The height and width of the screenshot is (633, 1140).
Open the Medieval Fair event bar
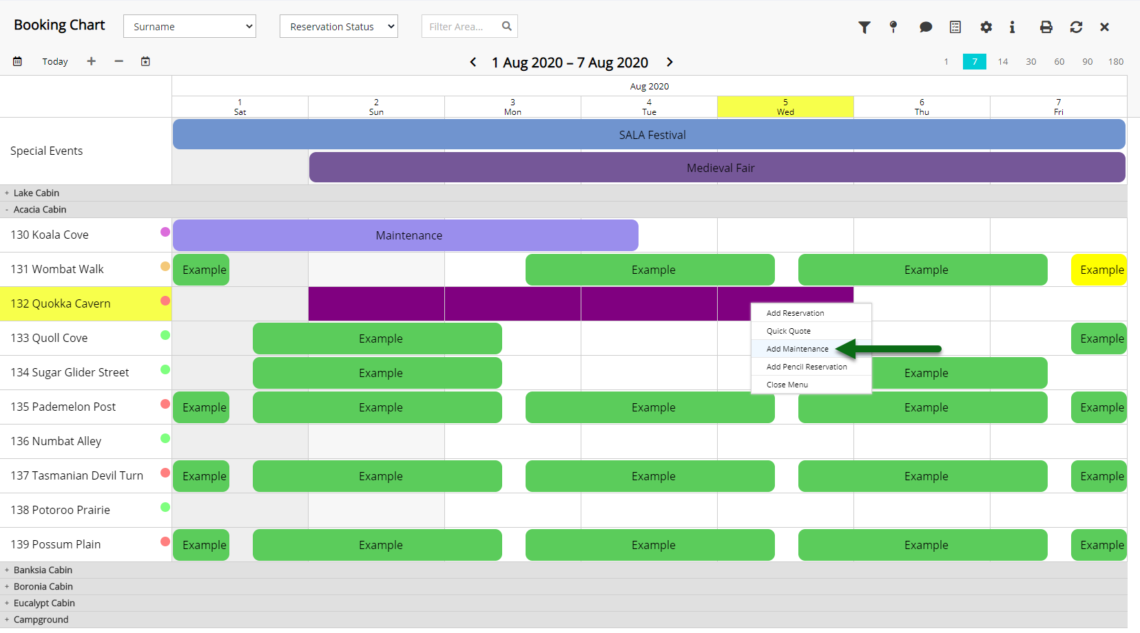(x=717, y=168)
